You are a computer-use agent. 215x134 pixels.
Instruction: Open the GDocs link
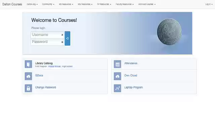tap(39, 75)
